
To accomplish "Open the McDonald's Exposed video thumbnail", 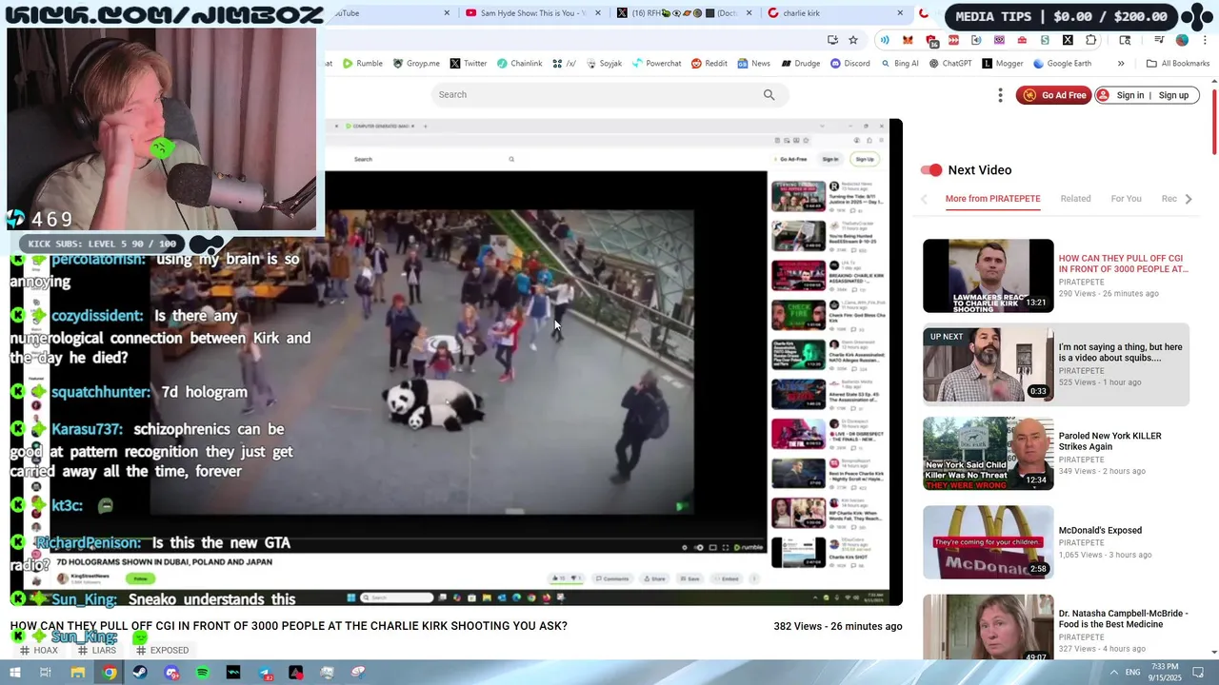I will point(988,542).
